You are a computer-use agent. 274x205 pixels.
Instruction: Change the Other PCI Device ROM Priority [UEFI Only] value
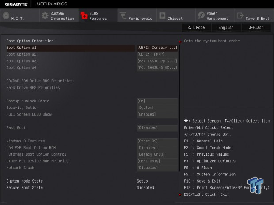pyautogui.click(x=157, y=161)
